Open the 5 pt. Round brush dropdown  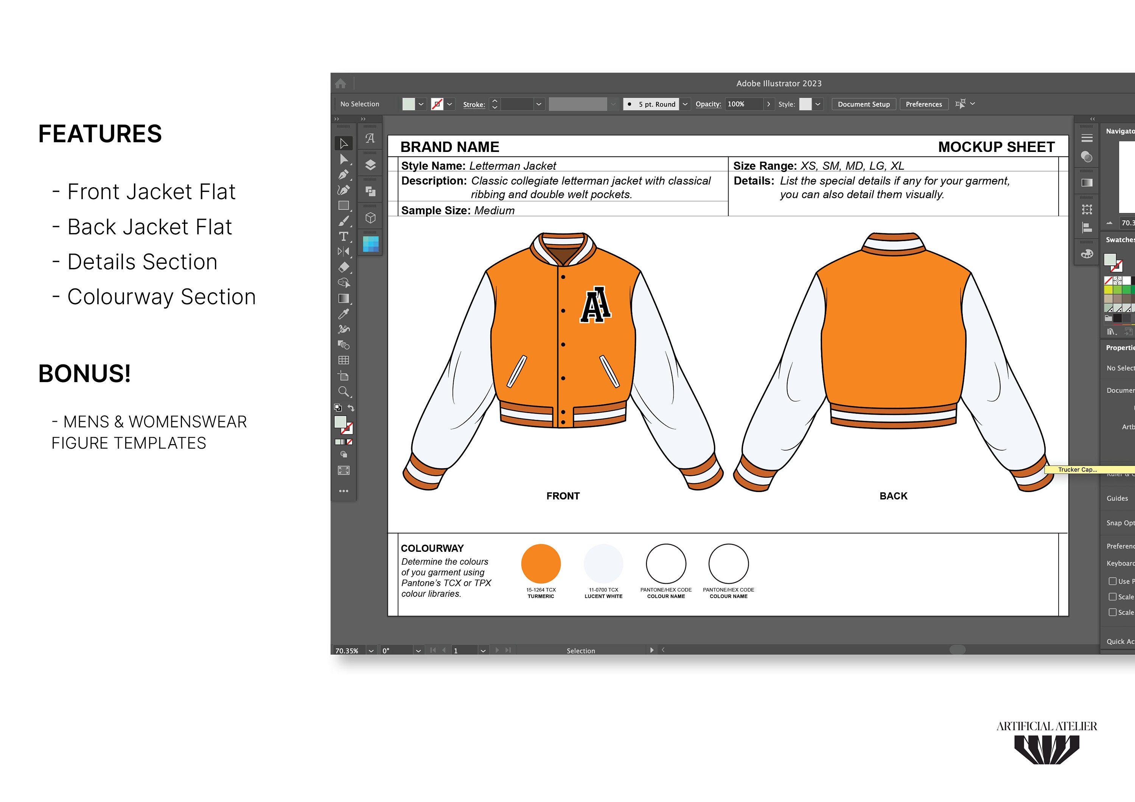coord(685,104)
